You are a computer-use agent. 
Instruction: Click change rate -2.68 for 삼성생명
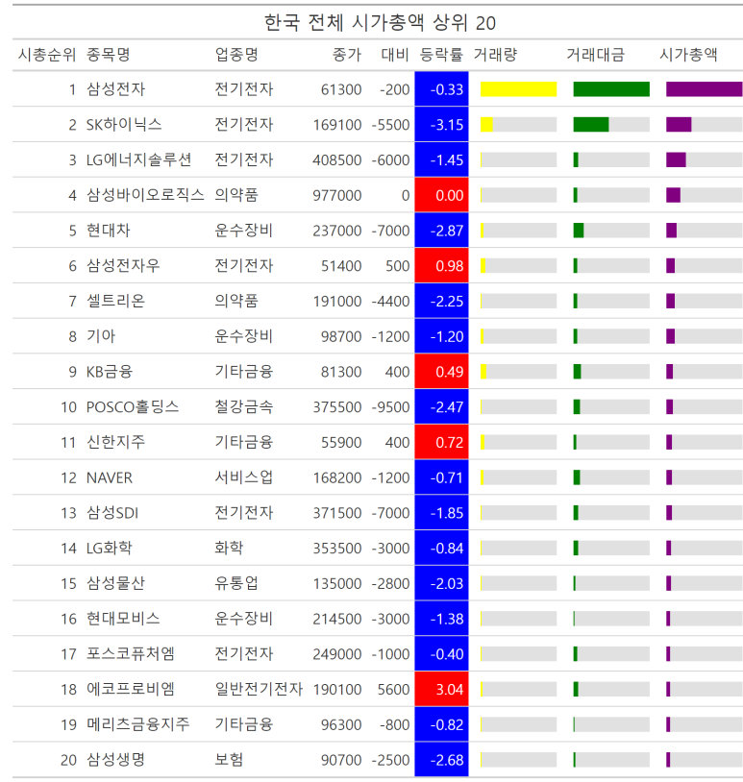pos(441,760)
